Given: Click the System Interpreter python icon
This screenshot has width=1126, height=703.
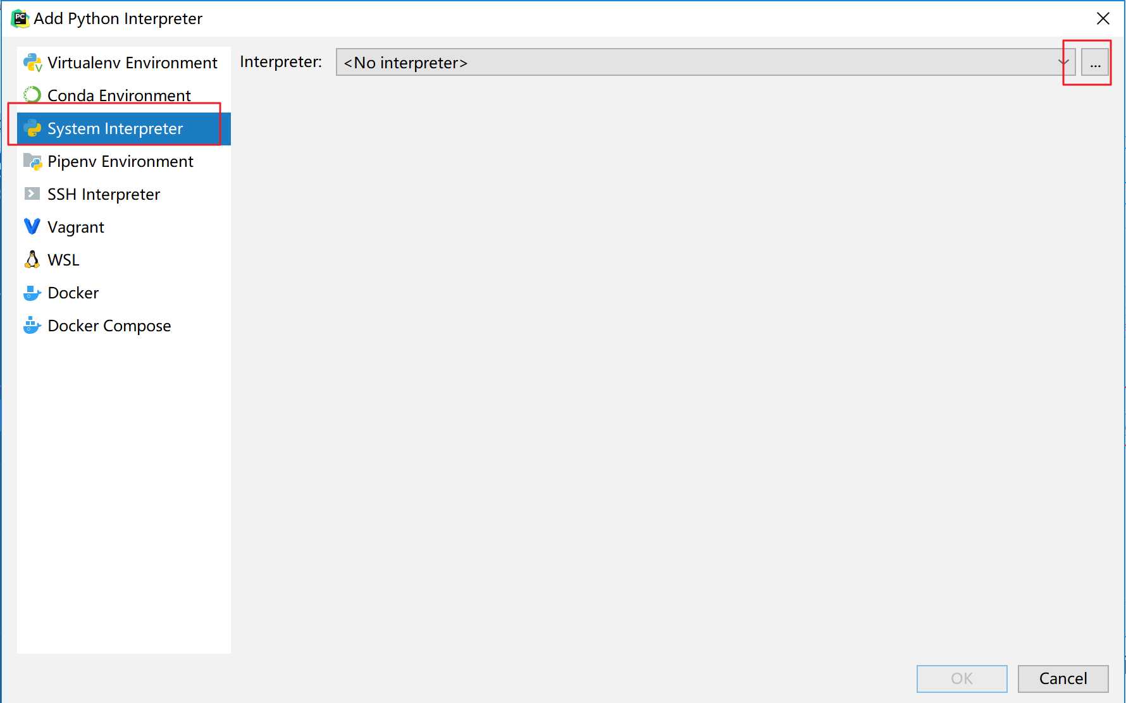Looking at the screenshot, I should pyautogui.click(x=32, y=128).
